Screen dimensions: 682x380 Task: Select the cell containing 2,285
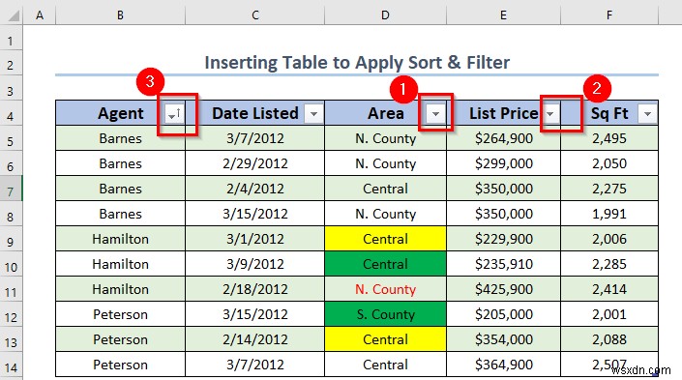[x=609, y=264]
